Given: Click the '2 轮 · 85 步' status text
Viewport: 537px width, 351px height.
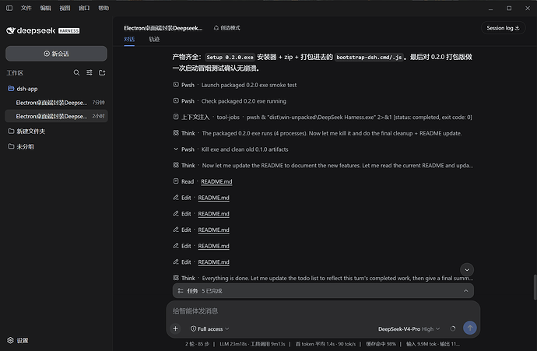Looking at the screenshot, I should [197, 344].
